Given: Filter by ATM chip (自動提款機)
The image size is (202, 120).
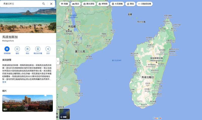Looking at the screenshot, I should pos(144,4).
